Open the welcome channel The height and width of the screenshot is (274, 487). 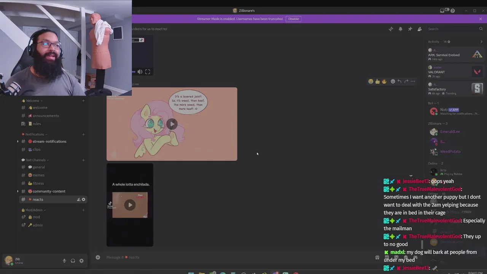pyautogui.click(x=53, y=108)
